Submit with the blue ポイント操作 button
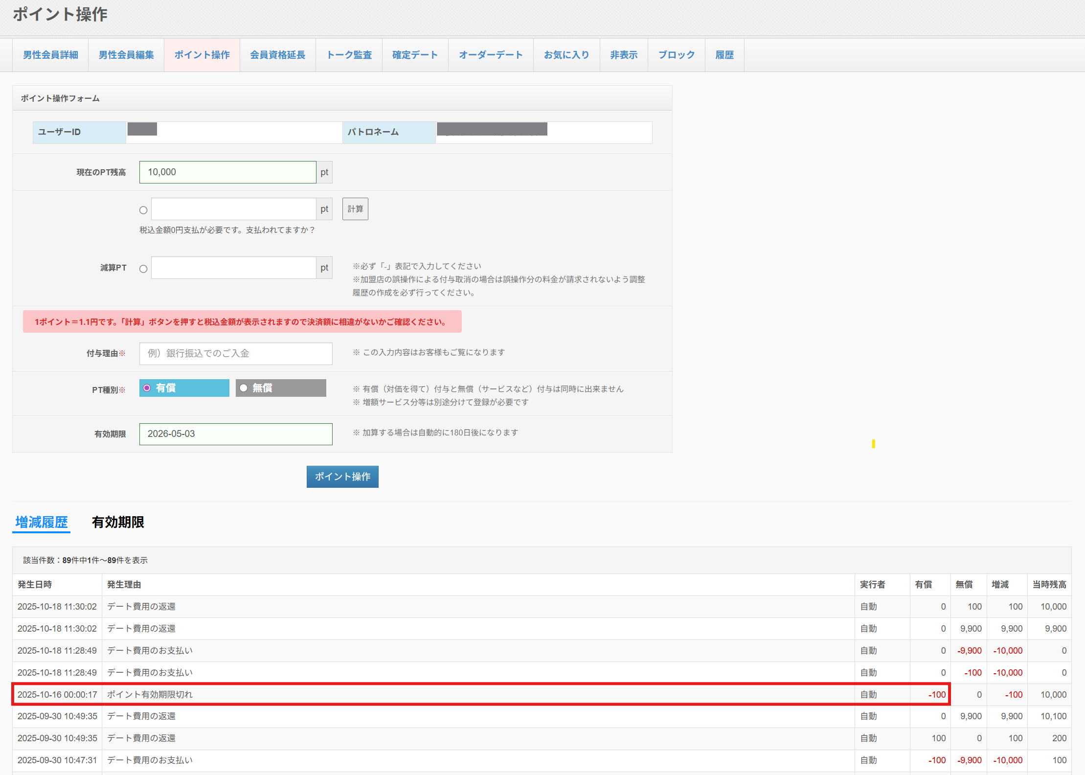The width and height of the screenshot is (1085, 775). pos(342,477)
